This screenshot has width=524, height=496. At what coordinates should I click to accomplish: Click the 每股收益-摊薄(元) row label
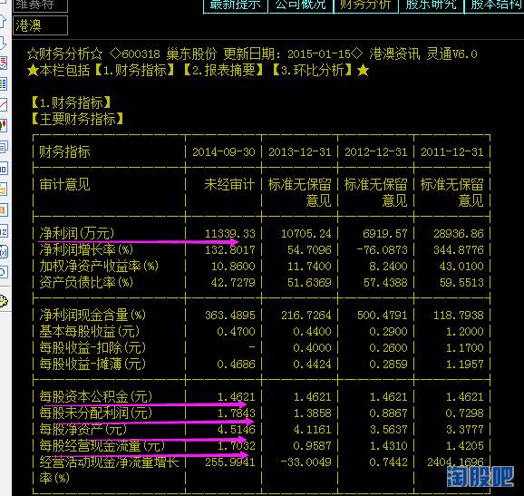92,364
